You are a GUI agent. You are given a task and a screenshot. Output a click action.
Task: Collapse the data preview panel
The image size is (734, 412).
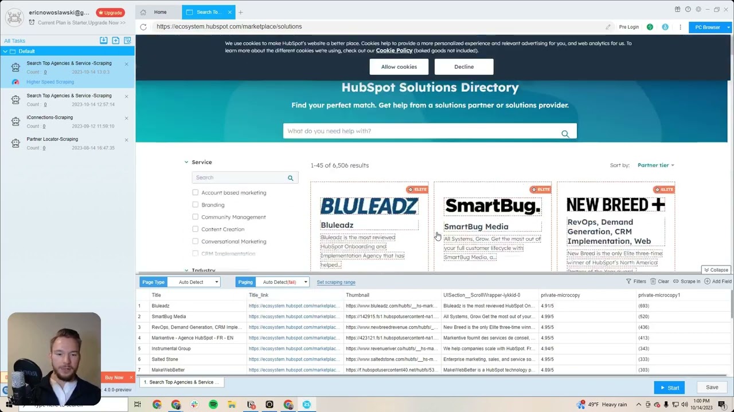coord(716,270)
